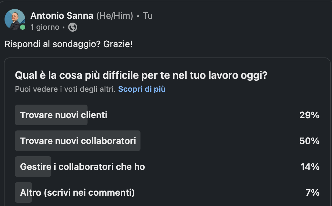Viewport: 332px width, 206px height.
Task: Open Antonio Sanna's profile photo
Action: 15,19
